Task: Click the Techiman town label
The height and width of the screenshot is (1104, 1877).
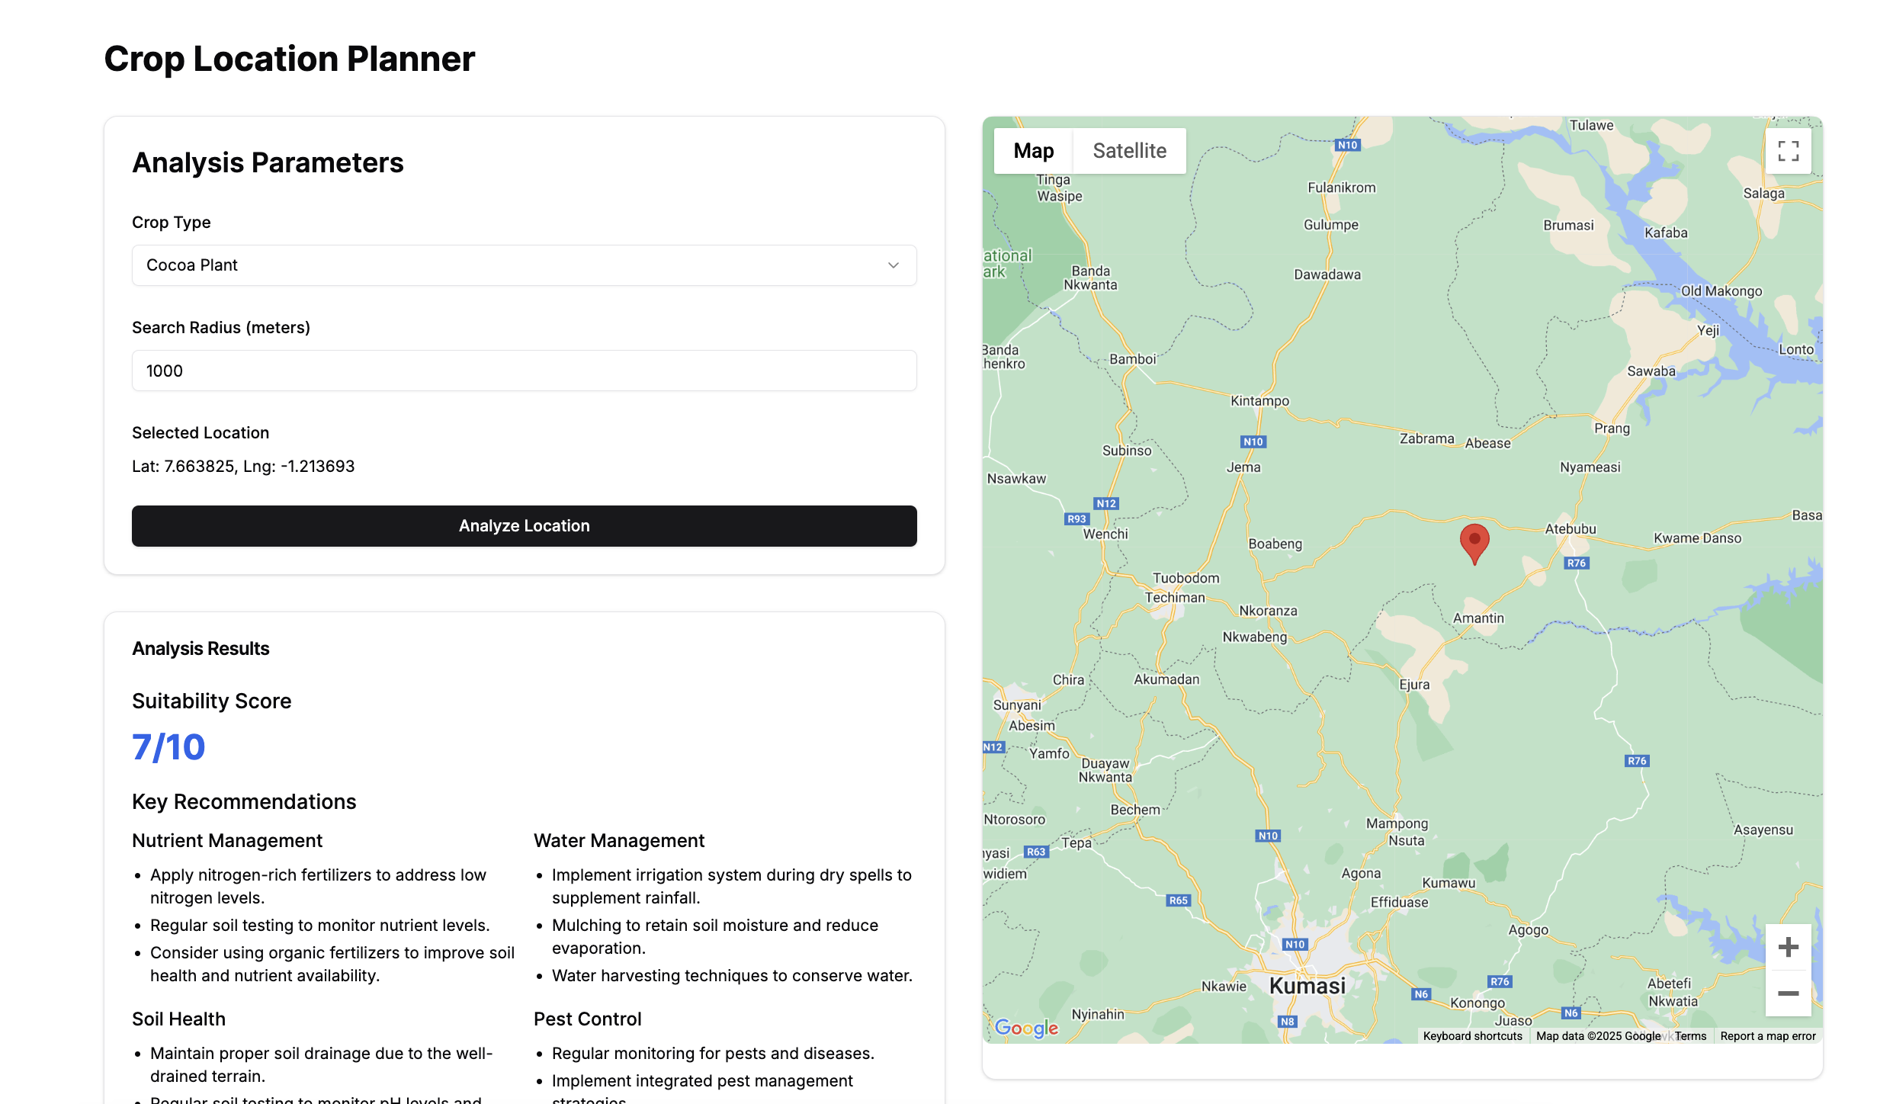Action: tap(1175, 598)
